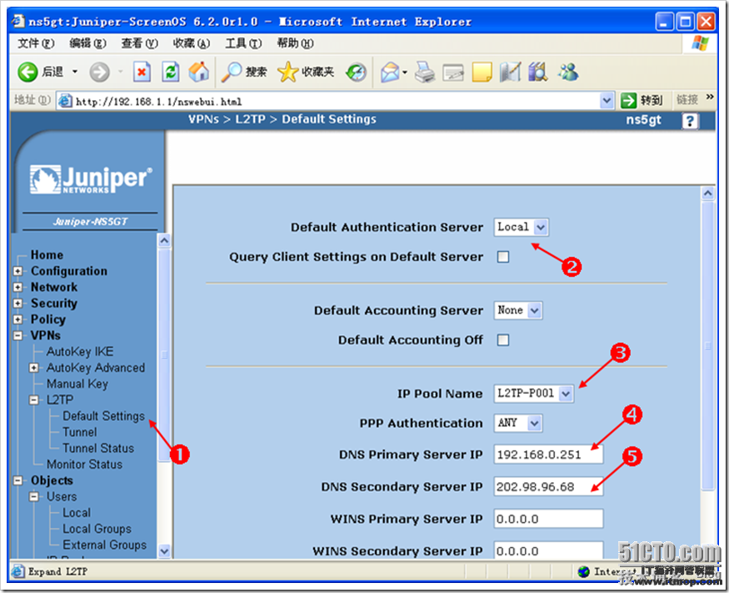Click main panel scroll-up arrow

coord(708,193)
